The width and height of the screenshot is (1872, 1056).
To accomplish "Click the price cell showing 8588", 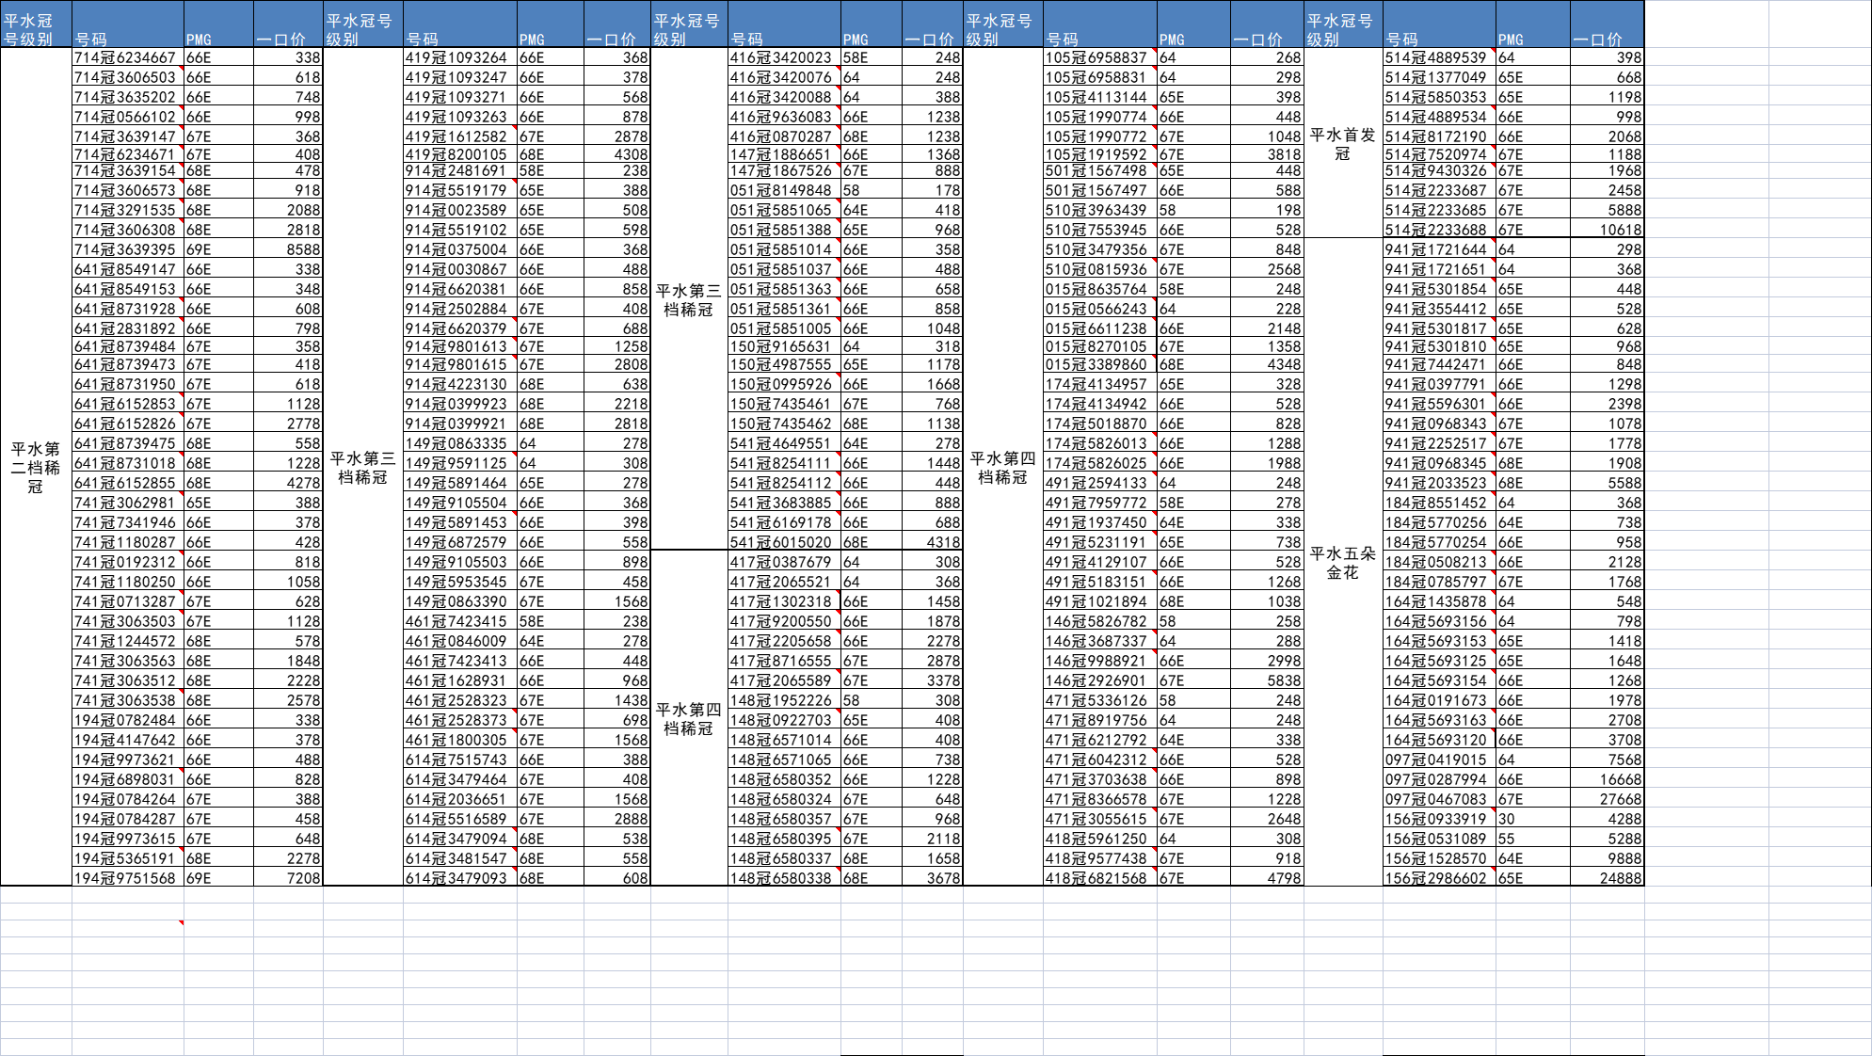I will click(288, 249).
